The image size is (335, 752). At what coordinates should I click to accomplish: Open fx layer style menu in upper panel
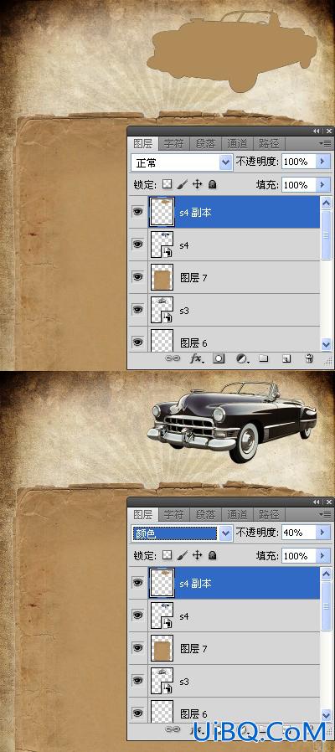(196, 358)
